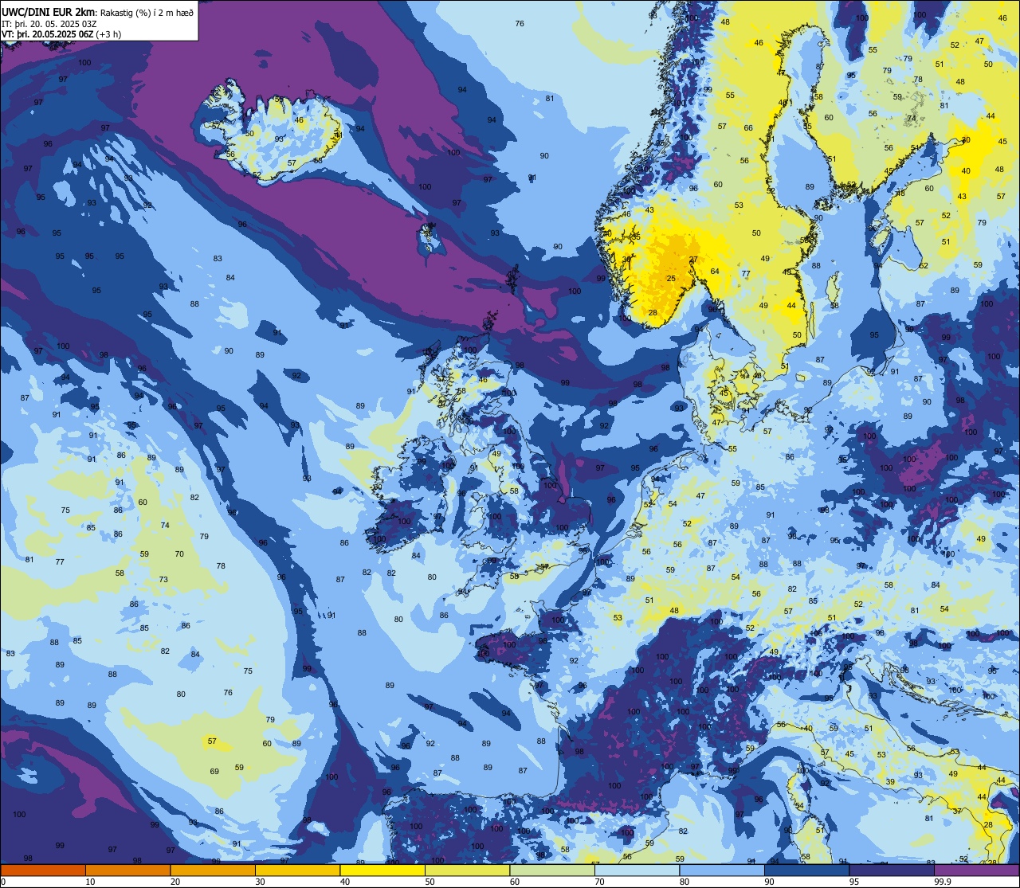Click the legend tick label '60'
Image resolution: width=1020 pixels, height=888 pixels.
point(515,882)
